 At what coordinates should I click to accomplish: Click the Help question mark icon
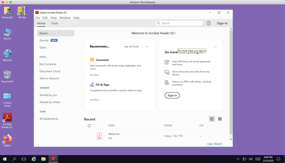(x=209, y=23)
